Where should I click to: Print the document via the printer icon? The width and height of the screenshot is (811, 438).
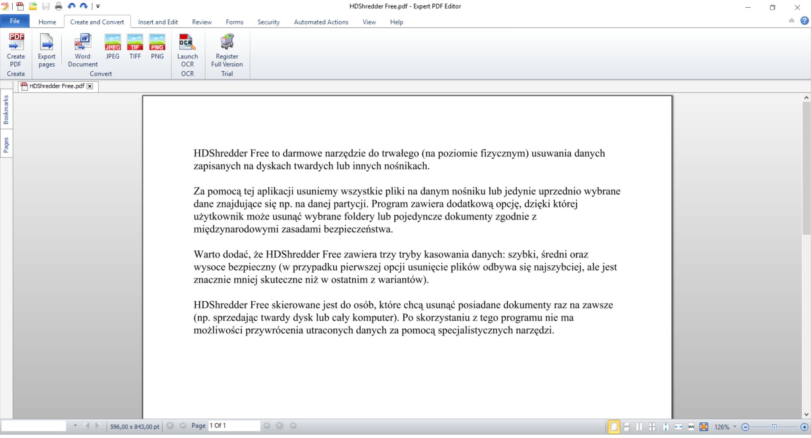coord(58,6)
